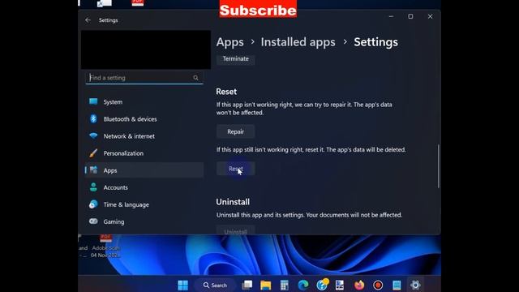Click the System monitor icon in sidebar
Screen dimensions: 519x292
pos(93,101)
